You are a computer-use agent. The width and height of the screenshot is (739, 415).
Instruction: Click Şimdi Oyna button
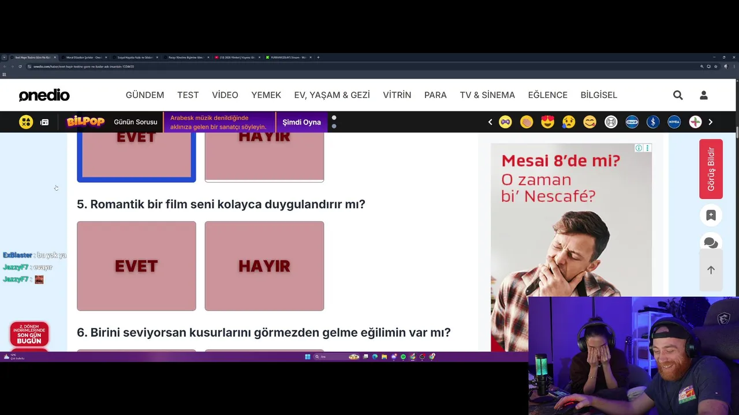coord(302,122)
